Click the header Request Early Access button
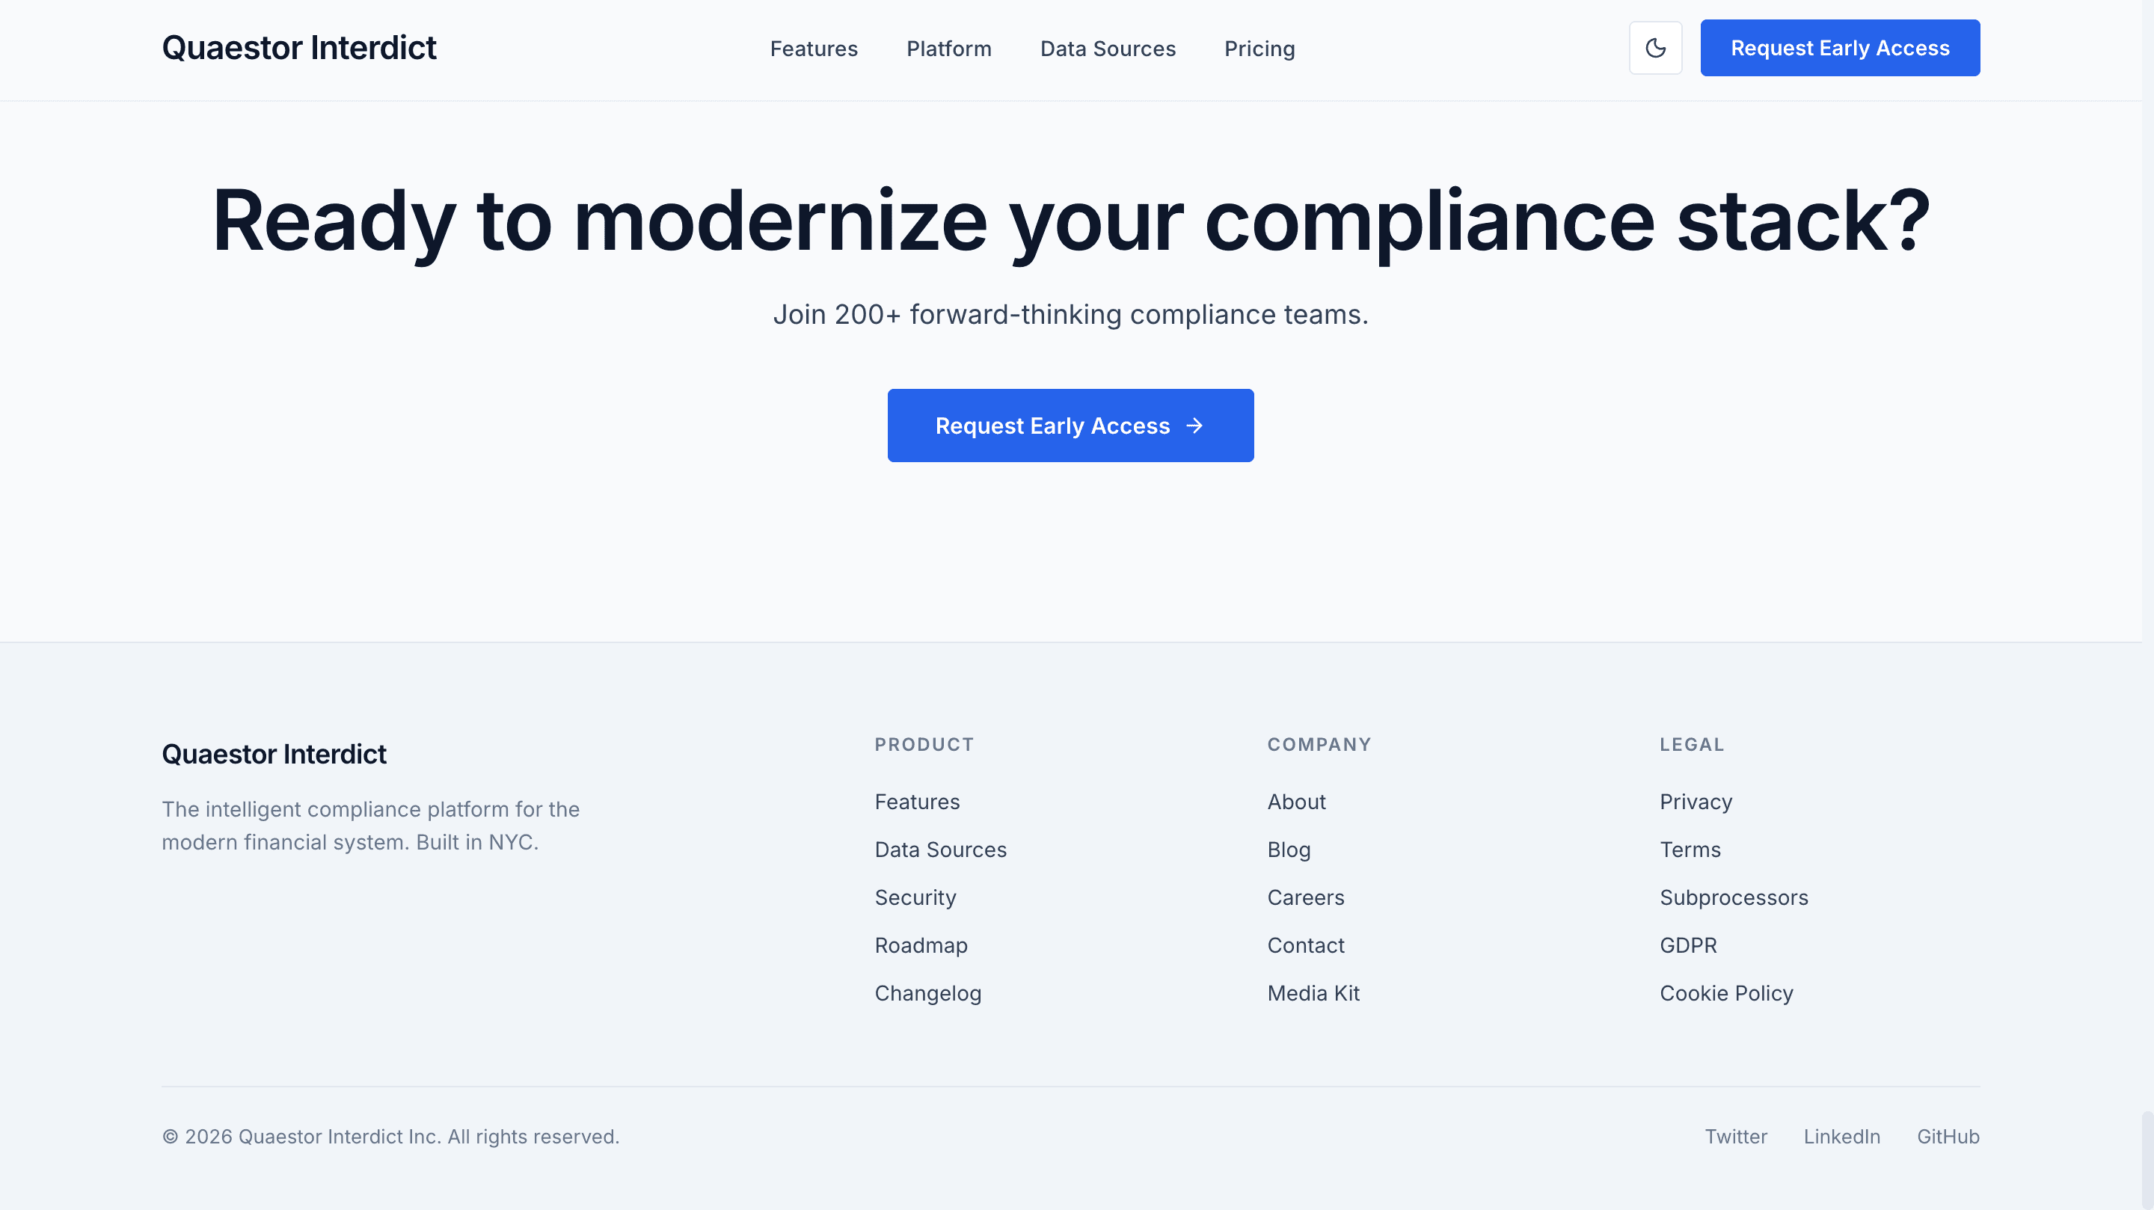Image resolution: width=2154 pixels, height=1210 pixels. point(1839,48)
